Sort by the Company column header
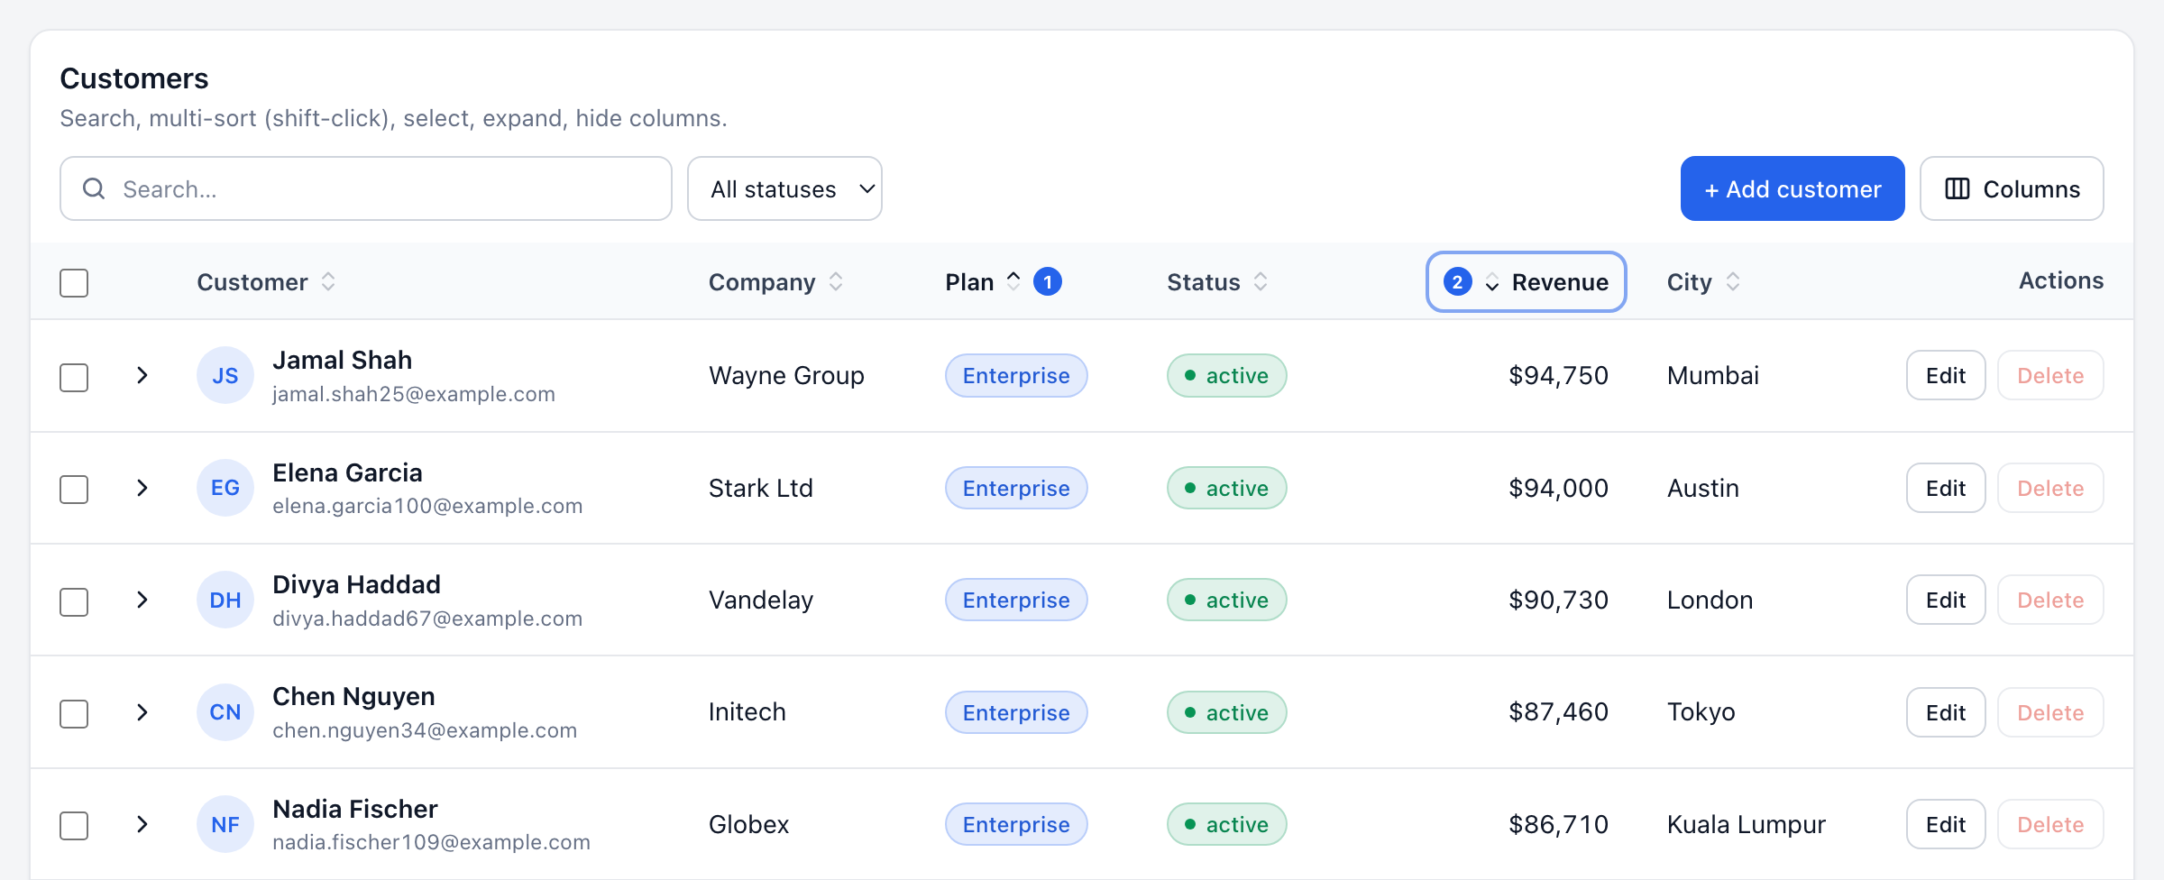Screen dimensions: 2164x880 (776, 282)
